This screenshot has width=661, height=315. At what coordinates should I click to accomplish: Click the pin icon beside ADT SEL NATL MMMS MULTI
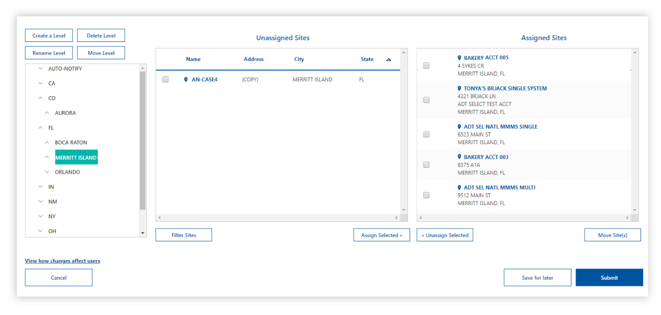tap(459, 188)
